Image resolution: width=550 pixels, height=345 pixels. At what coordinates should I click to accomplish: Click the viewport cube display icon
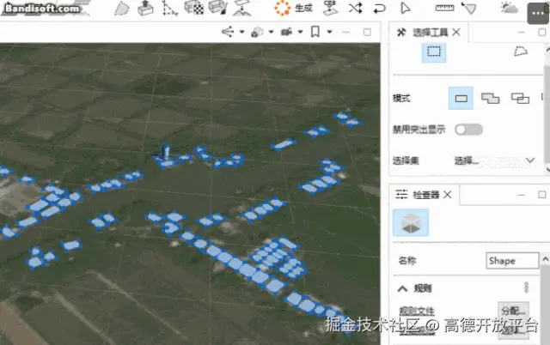click(257, 33)
